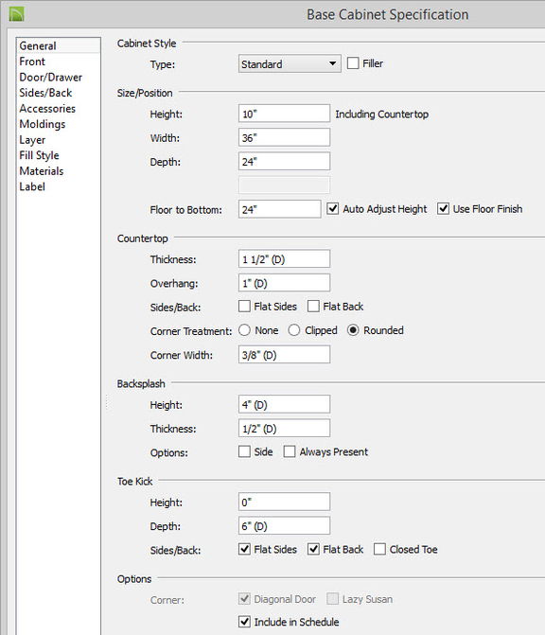Open the Front panel
The width and height of the screenshot is (545, 635).
32,62
